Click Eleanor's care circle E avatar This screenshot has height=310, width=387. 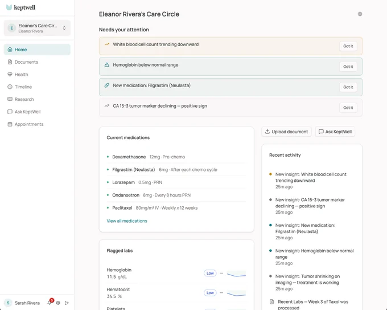[11, 28]
